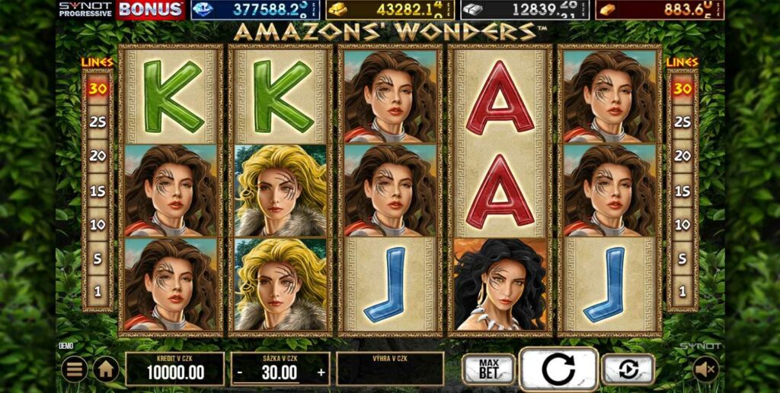The height and width of the screenshot is (393, 780).
Task: Spin the reels with circular arrow
Action: pyautogui.click(x=558, y=369)
